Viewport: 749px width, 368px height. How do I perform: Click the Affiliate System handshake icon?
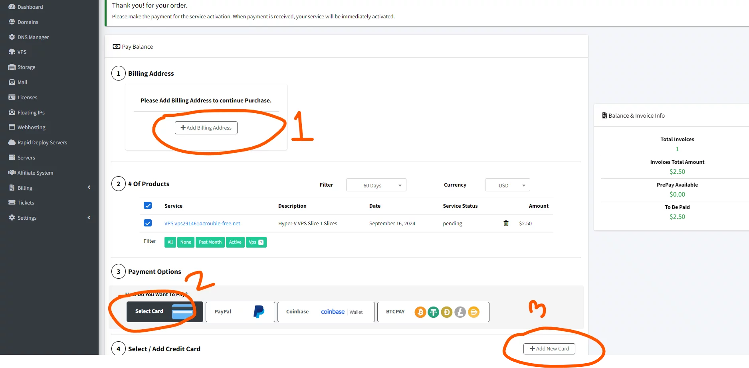[x=12, y=173]
